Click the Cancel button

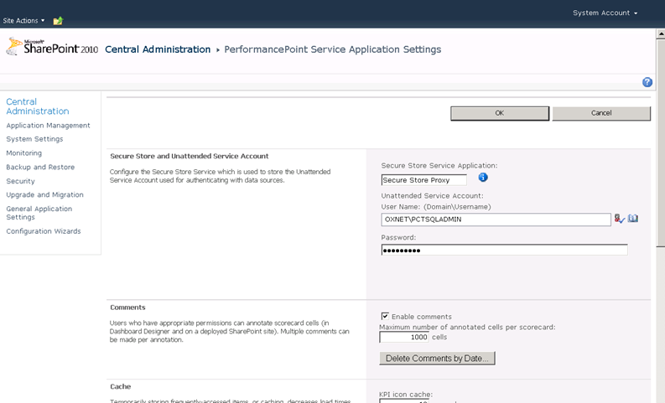click(x=601, y=113)
